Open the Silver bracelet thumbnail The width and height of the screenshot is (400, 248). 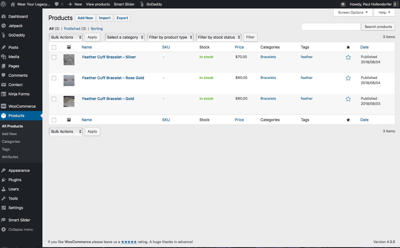[69, 60]
